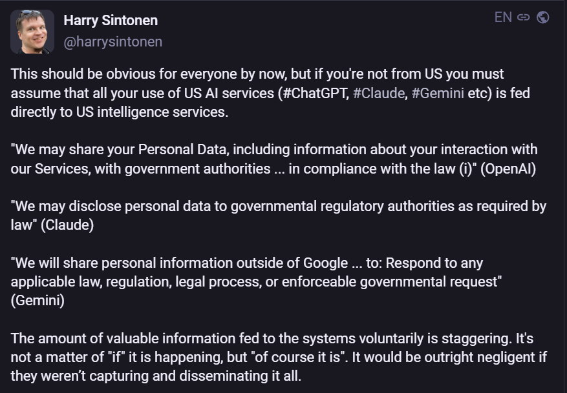Image resolution: width=567 pixels, height=393 pixels.
Task: Click the globe public visibility icon
Action: tap(543, 17)
